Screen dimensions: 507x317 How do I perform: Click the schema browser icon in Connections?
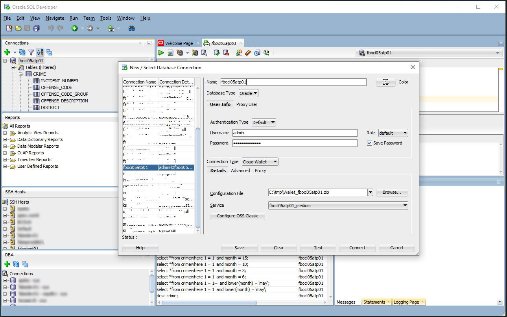(x=40, y=52)
